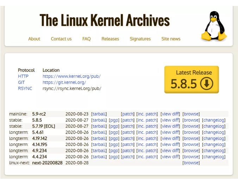
Task: Download the stable 5.8.5 tarball
Action: pyautogui.click(x=99, y=120)
